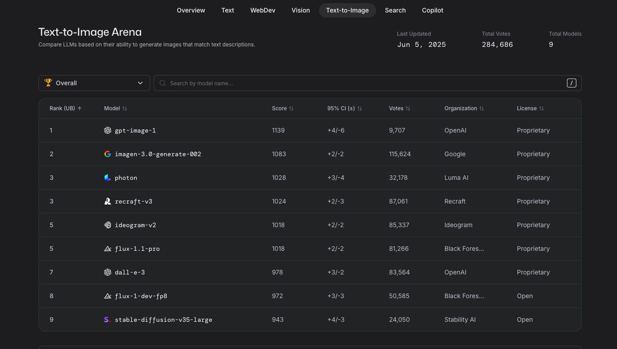This screenshot has height=349, width=617.
Task: Click the Google organization cell
Action: click(x=455, y=154)
